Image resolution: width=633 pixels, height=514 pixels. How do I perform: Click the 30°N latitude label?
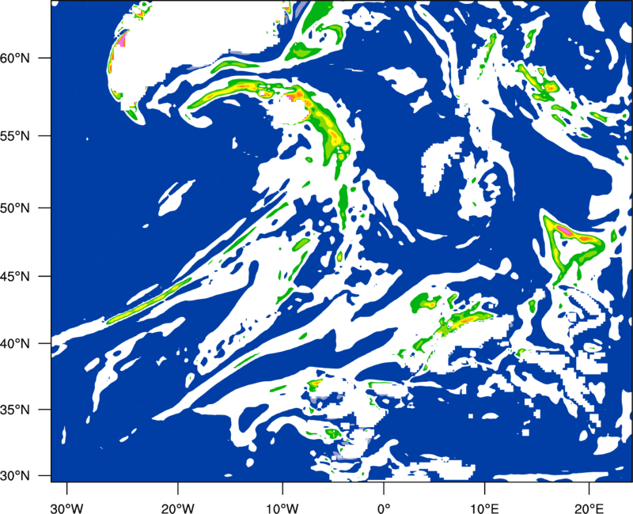click(15, 476)
